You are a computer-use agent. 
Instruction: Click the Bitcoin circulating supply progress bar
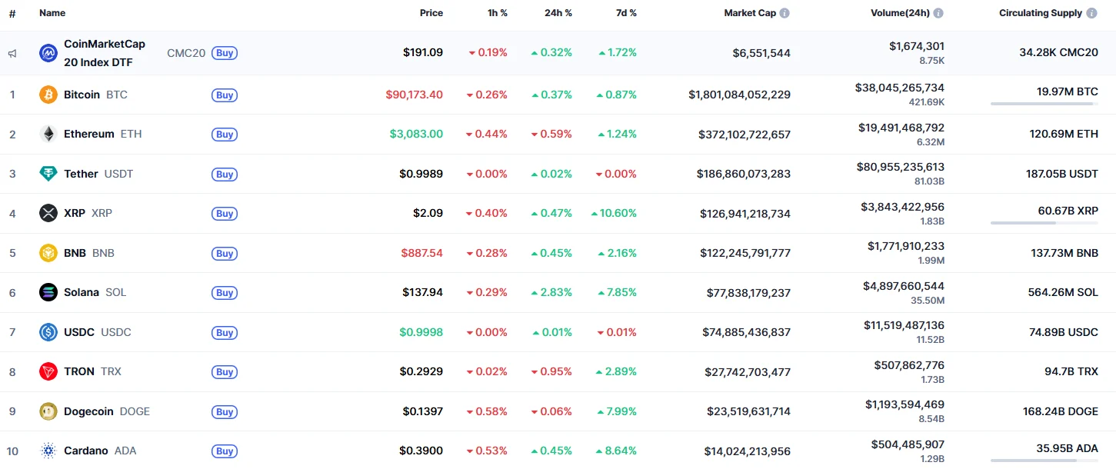coord(1044,104)
